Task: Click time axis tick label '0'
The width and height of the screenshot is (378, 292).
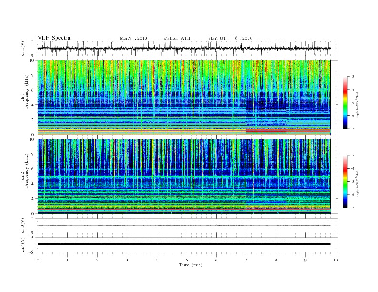Action: [x=38, y=260]
